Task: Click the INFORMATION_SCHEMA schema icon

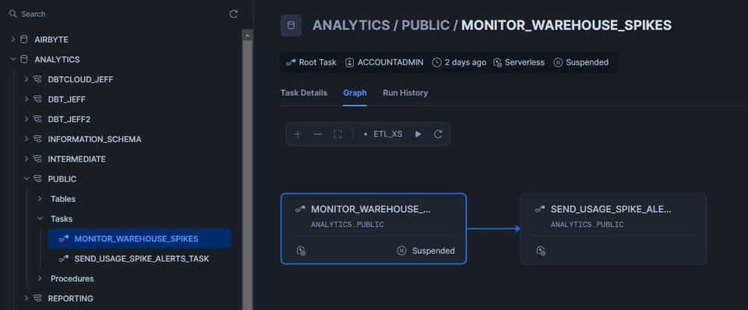Action: point(37,139)
